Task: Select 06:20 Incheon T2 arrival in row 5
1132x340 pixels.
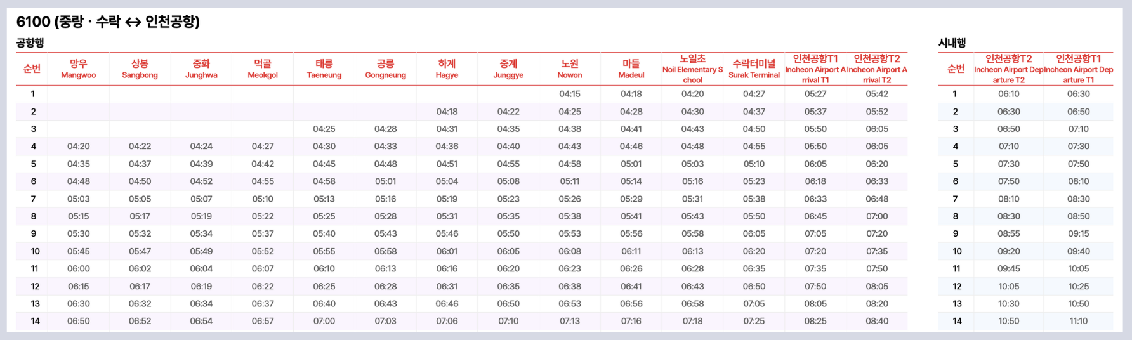Action: [x=877, y=164]
